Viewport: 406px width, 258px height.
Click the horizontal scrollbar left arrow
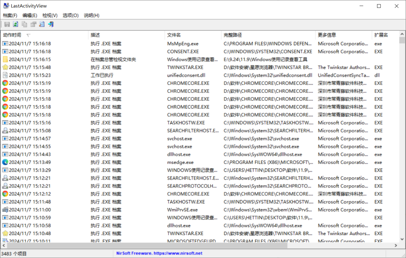point(4,245)
